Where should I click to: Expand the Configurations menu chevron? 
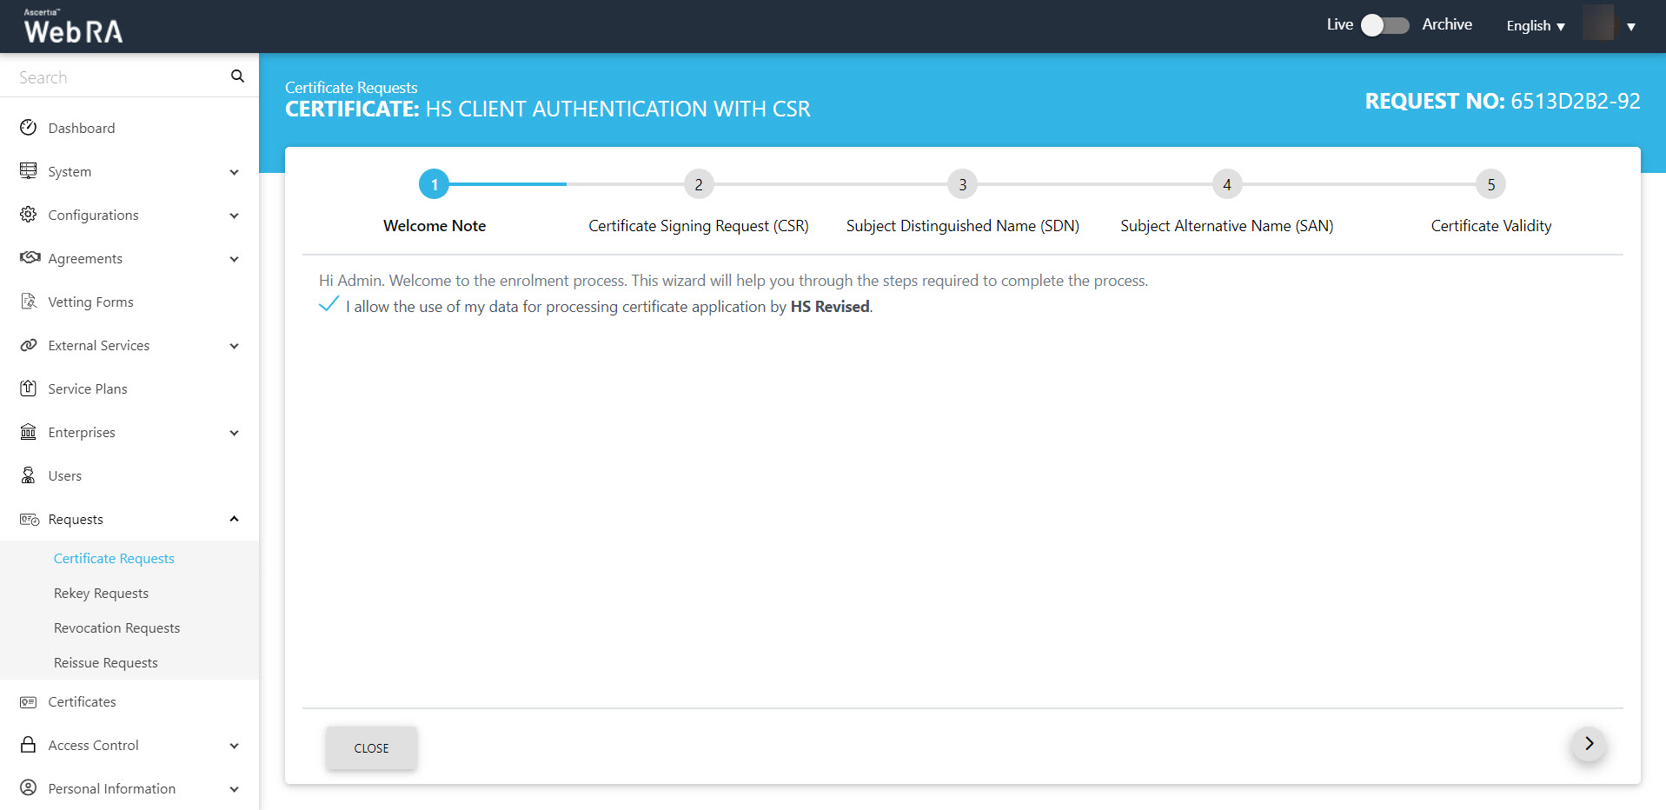click(x=234, y=216)
